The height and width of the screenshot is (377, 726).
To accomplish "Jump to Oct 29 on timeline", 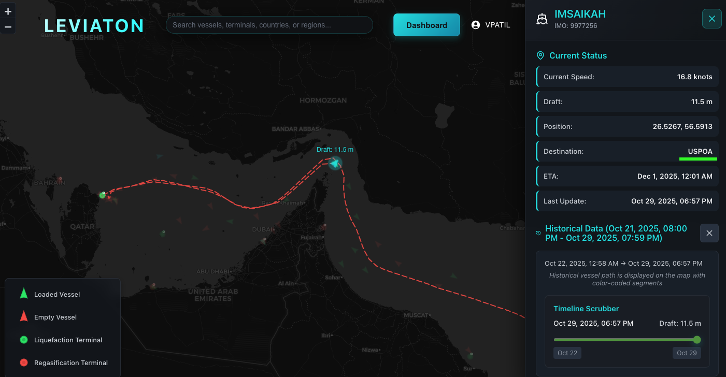I will [687, 353].
